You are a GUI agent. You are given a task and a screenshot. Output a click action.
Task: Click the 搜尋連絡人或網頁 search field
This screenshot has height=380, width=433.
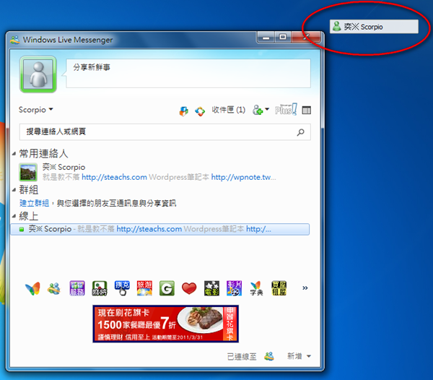pos(165,131)
